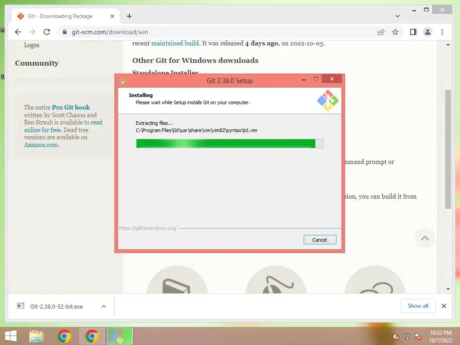Click the address bar URL
The image size is (460, 345).
click(110, 32)
